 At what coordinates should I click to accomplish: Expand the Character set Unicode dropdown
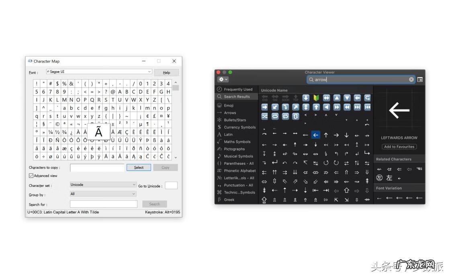pos(103,185)
